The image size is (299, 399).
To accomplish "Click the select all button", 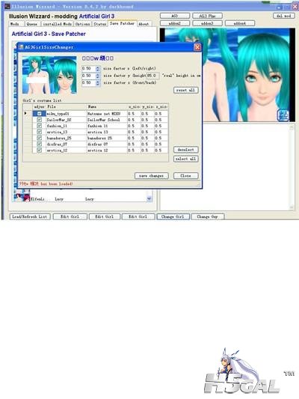I will [x=185, y=159].
